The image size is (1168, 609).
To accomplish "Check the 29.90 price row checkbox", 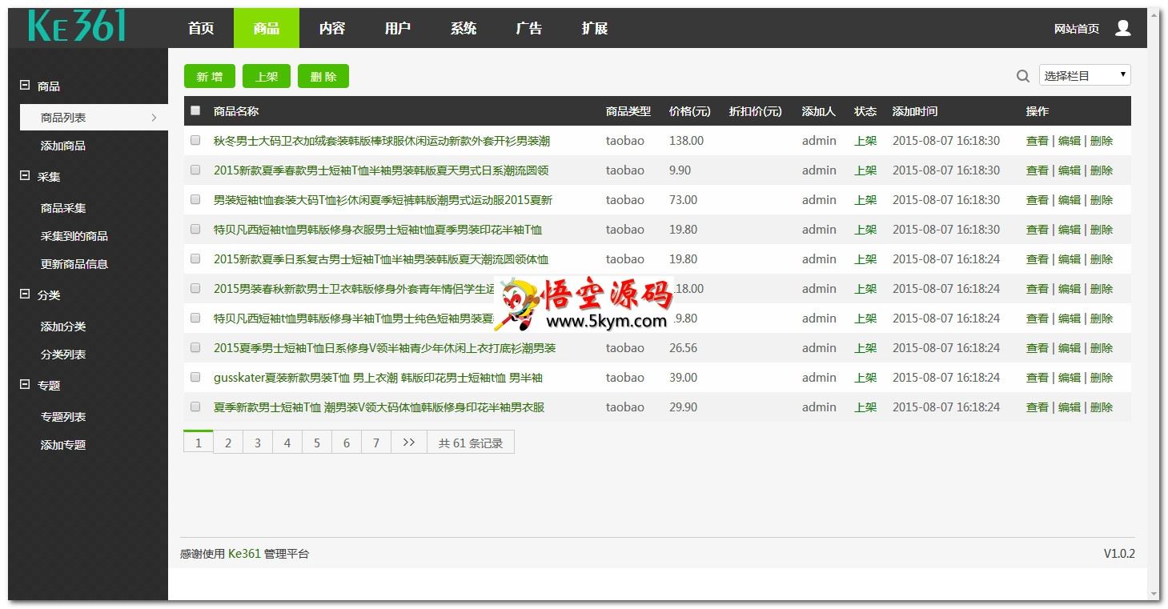I will point(195,407).
